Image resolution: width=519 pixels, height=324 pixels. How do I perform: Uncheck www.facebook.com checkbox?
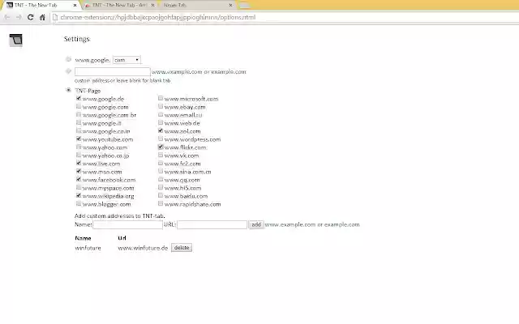pyautogui.click(x=79, y=179)
